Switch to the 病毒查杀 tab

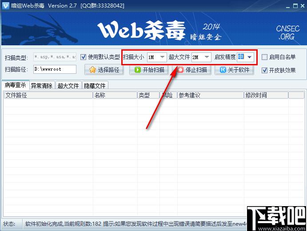pyautogui.click(x=16, y=85)
